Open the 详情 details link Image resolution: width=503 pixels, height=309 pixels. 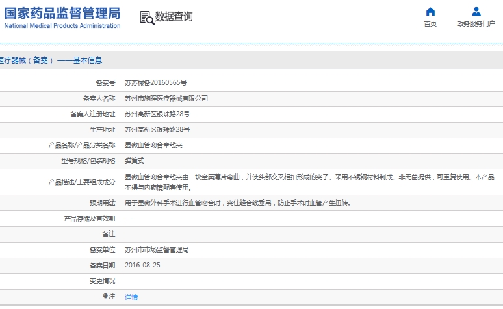coord(131,297)
